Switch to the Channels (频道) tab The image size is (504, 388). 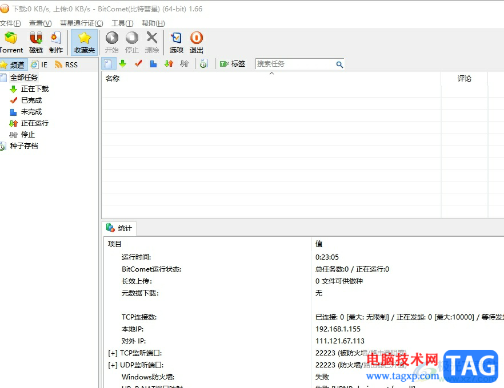(x=13, y=65)
